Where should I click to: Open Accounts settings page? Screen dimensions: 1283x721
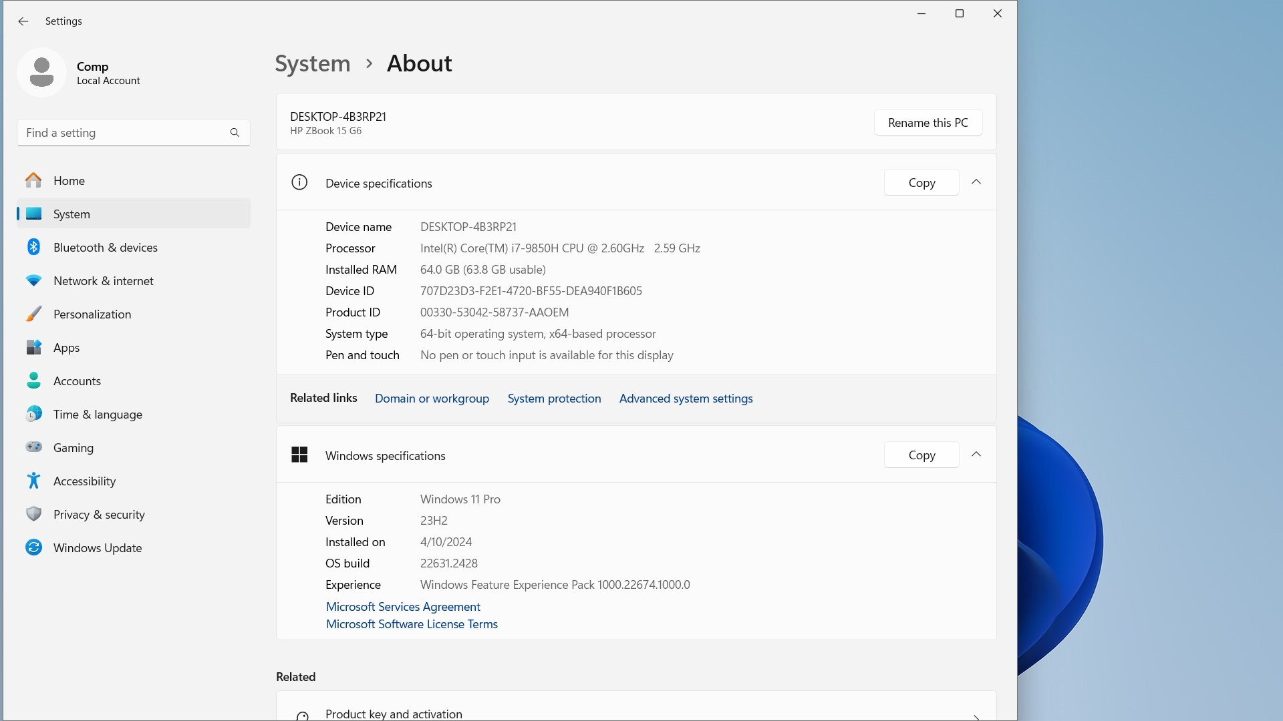click(134, 381)
